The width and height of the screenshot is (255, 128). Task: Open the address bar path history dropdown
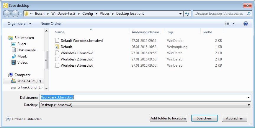pos(181,14)
